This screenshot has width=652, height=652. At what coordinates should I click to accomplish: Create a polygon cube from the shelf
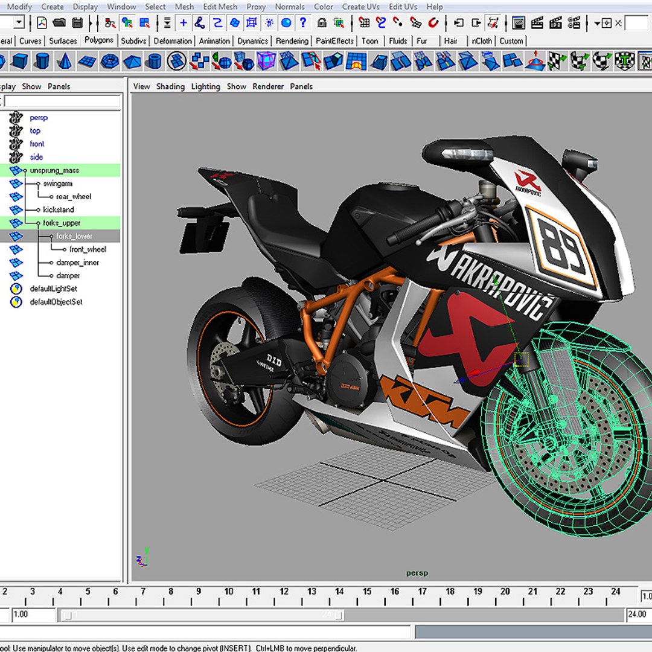pyautogui.click(x=19, y=61)
